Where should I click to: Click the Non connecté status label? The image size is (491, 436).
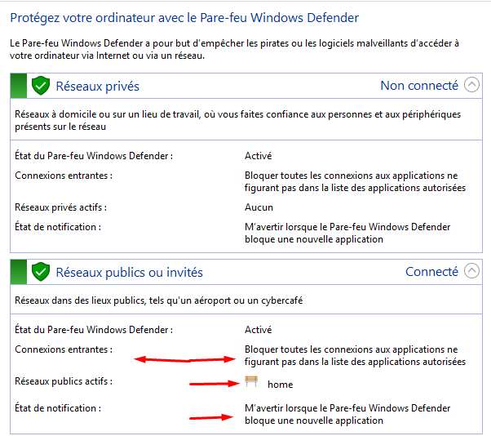(x=419, y=85)
